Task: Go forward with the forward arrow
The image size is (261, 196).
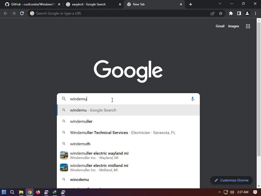Action: click(14, 13)
